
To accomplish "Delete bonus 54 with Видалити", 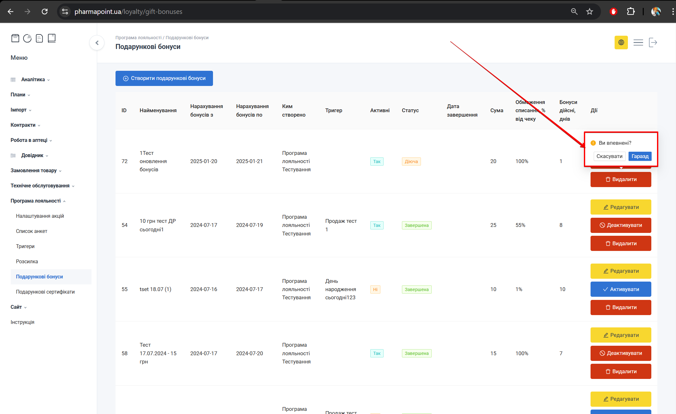I will (621, 244).
